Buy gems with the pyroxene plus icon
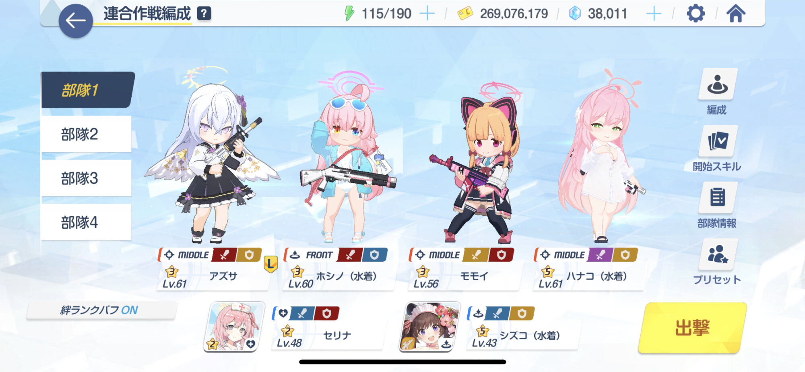The width and height of the screenshot is (805, 372). pyautogui.click(x=654, y=14)
